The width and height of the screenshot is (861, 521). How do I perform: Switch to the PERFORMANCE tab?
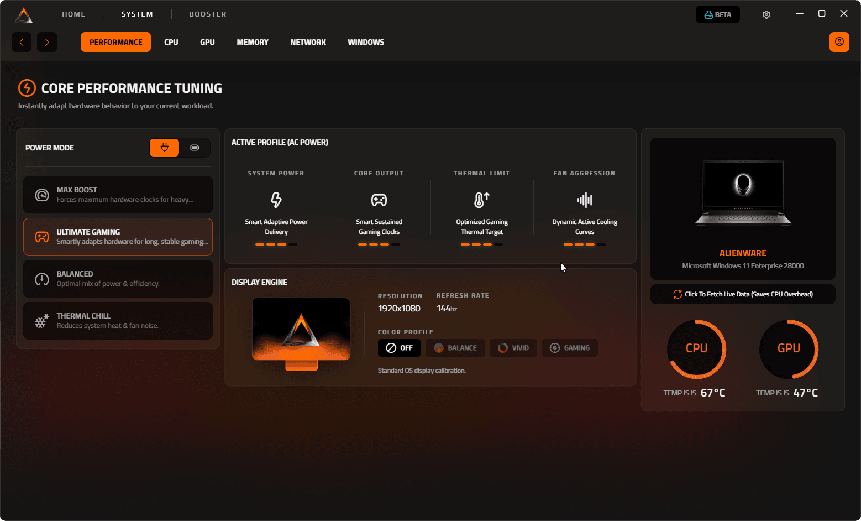116,42
